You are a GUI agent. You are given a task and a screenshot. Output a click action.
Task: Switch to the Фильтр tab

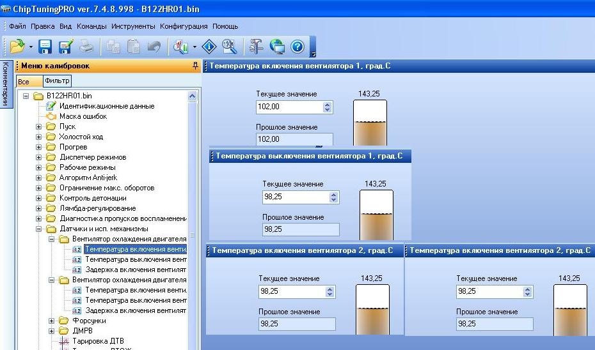coord(57,80)
